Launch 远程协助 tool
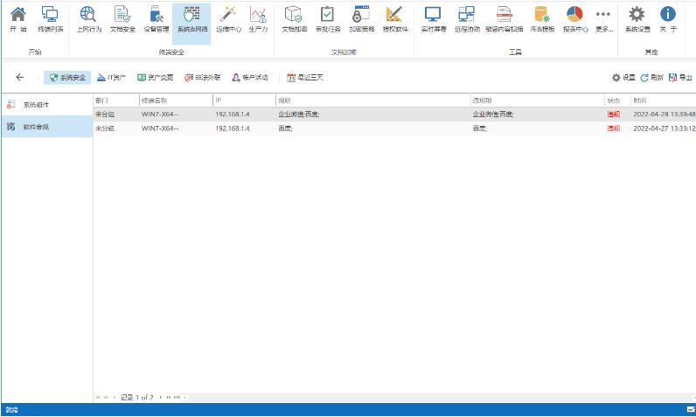The width and height of the screenshot is (696, 417). [x=467, y=19]
